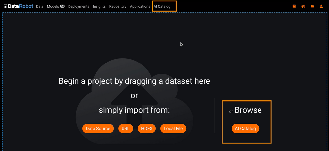The width and height of the screenshot is (329, 151).
Task: Import from Data Source button
Action: [98, 129]
